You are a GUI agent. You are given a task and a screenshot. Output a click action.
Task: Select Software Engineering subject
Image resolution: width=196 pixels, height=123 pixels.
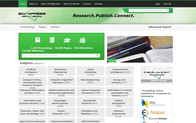120,113
